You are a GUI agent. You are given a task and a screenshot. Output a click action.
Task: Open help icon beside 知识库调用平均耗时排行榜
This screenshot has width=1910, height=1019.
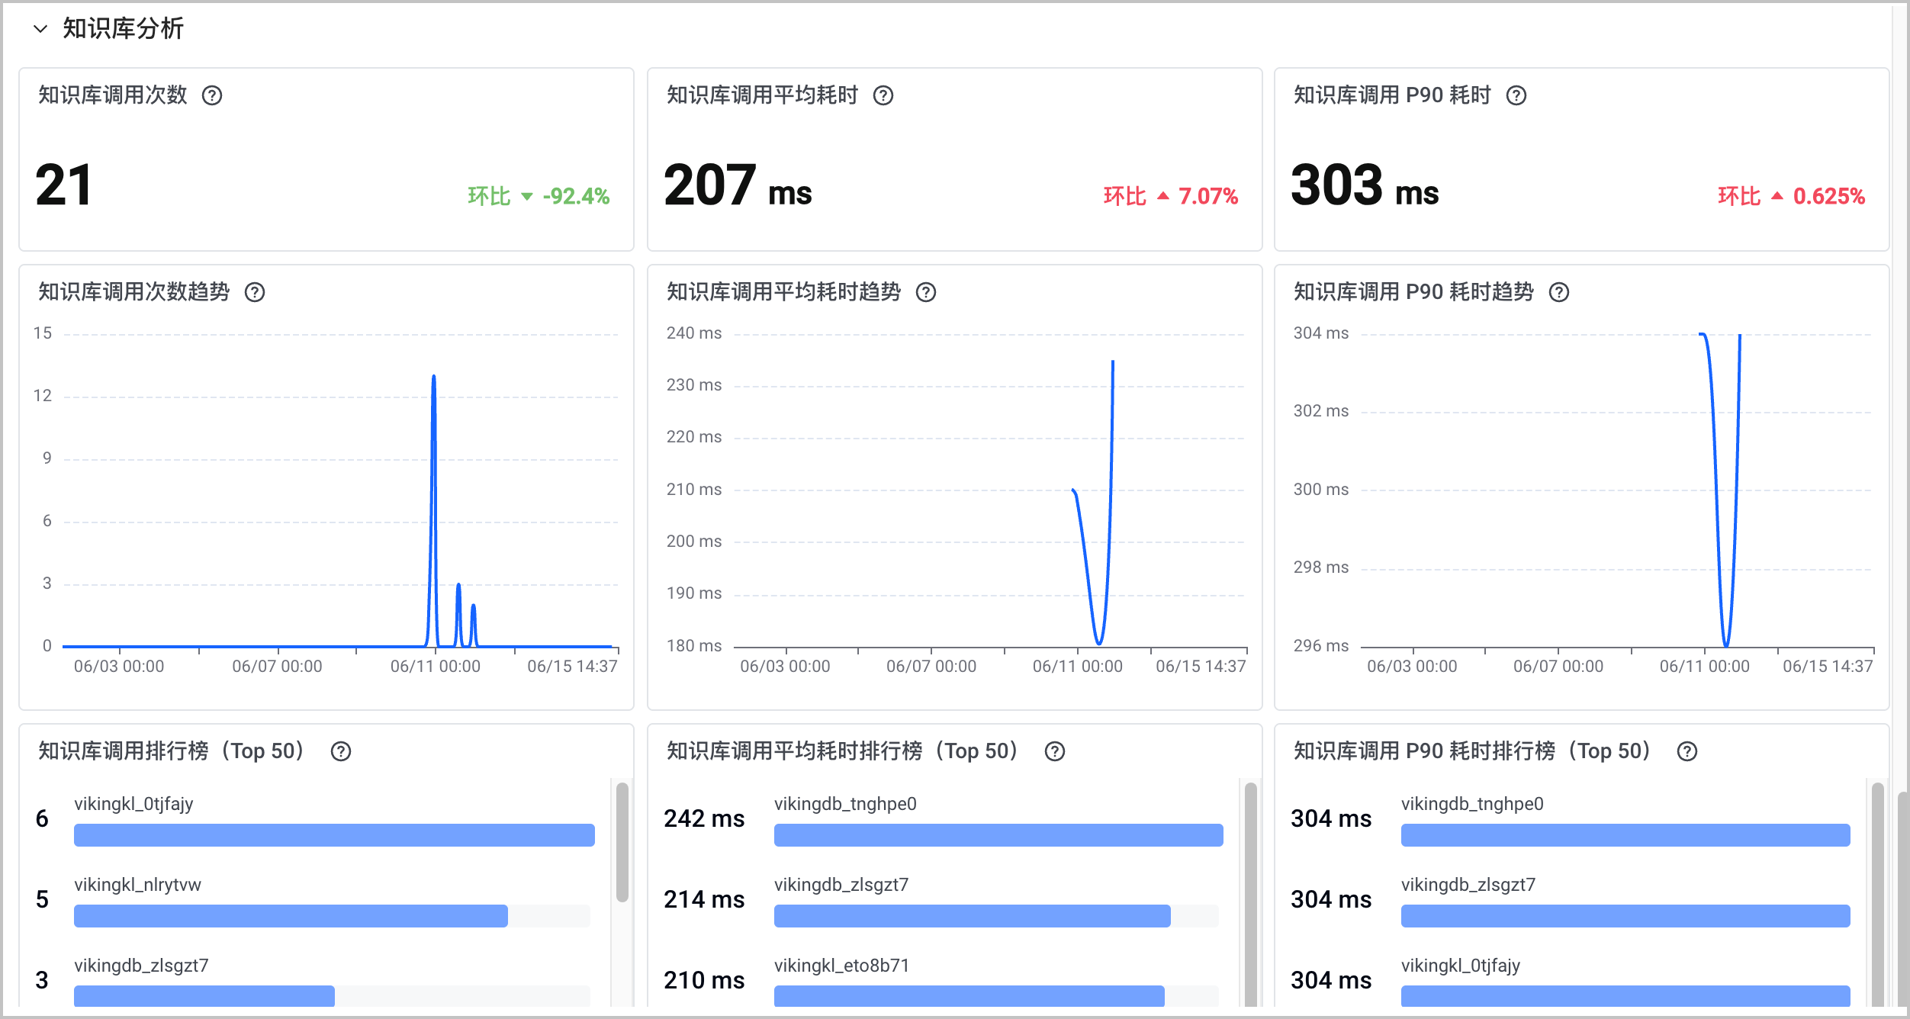coord(1055,751)
